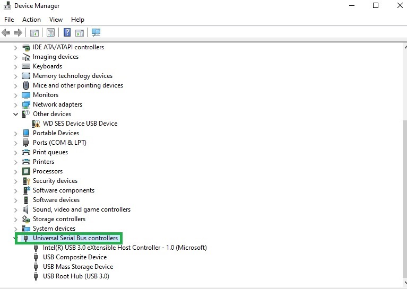Minimize the Device Manager window
The height and width of the screenshot is (289, 407).
tap(352, 6)
